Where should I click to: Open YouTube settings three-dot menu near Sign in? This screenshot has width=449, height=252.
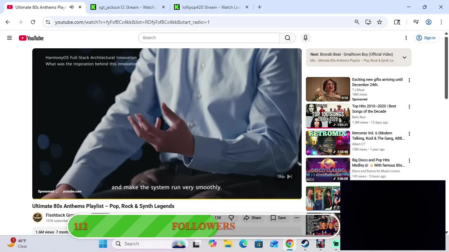click(x=406, y=38)
